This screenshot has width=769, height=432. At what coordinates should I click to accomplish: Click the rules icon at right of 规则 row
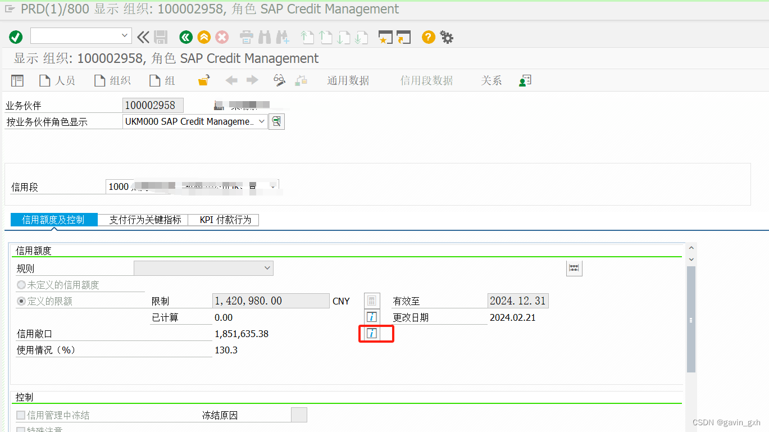[574, 268]
